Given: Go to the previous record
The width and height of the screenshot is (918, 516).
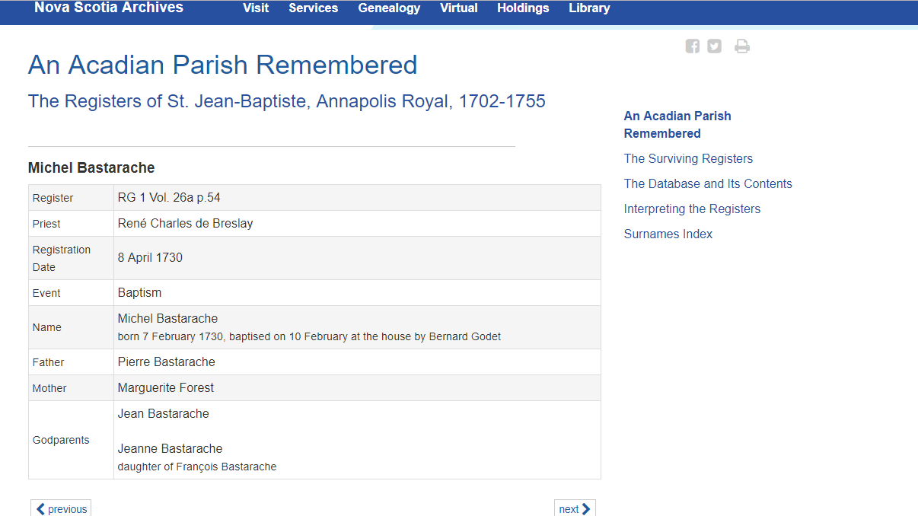Looking at the screenshot, I should pyautogui.click(x=61, y=508).
